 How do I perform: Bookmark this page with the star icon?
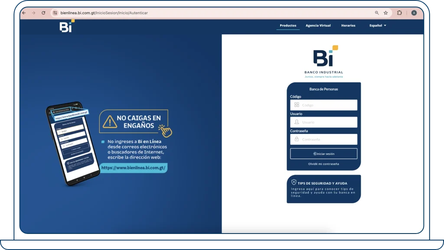385,13
